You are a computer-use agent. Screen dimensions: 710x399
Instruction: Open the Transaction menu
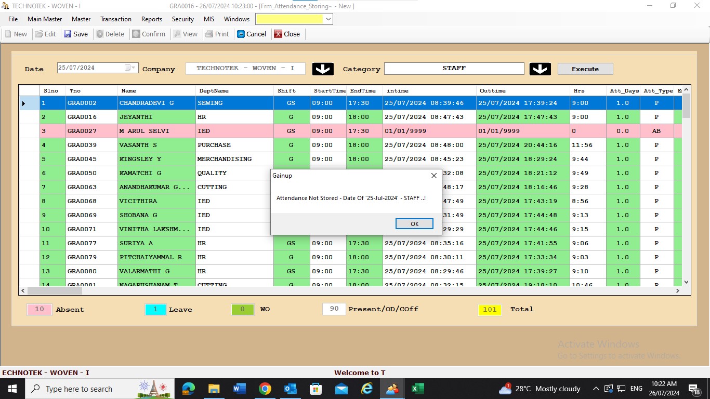115,19
